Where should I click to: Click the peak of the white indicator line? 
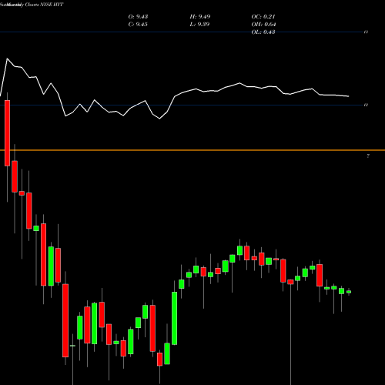click(x=7, y=59)
